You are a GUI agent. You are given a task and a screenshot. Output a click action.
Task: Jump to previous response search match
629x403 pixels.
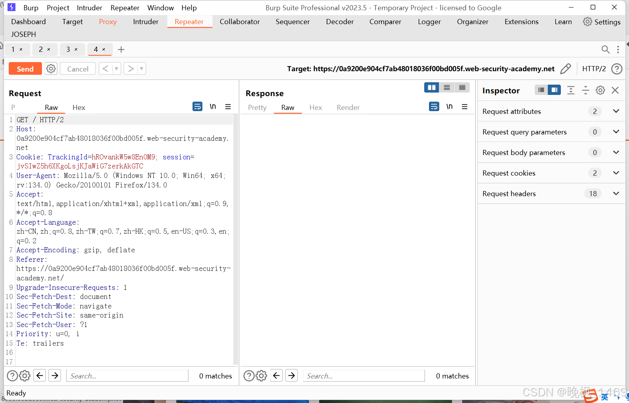click(x=276, y=375)
